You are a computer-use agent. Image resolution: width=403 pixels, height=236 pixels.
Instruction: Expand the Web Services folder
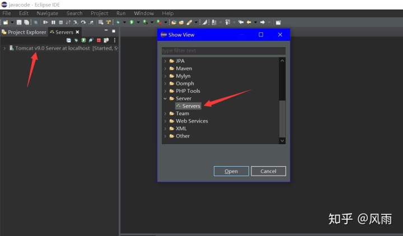click(x=165, y=121)
